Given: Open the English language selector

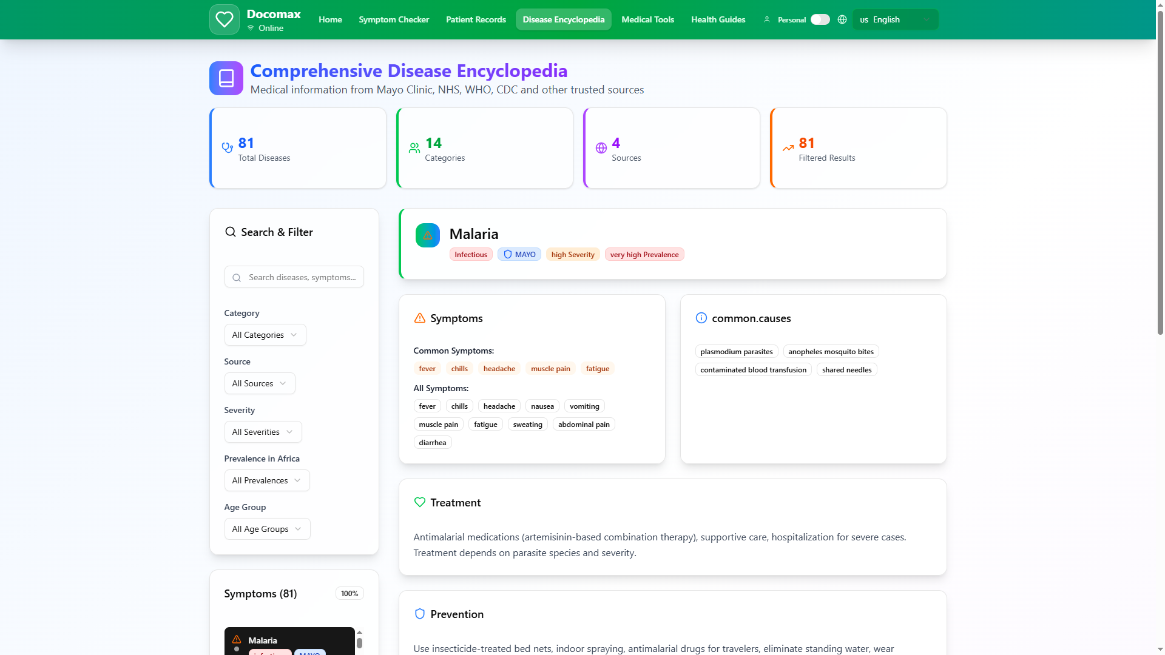Looking at the screenshot, I should 895,19.
